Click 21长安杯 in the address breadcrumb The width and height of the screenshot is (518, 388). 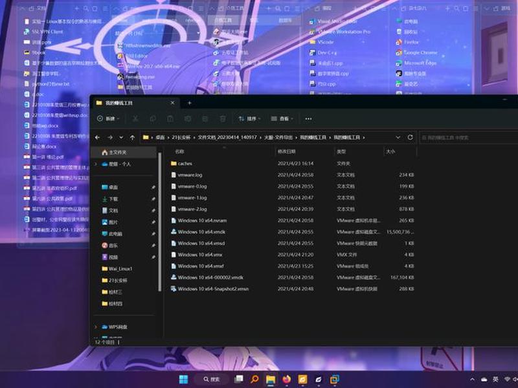pos(181,137)
